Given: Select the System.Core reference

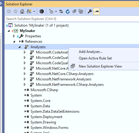Looking at the screenshot, I should tap(40, 101).
